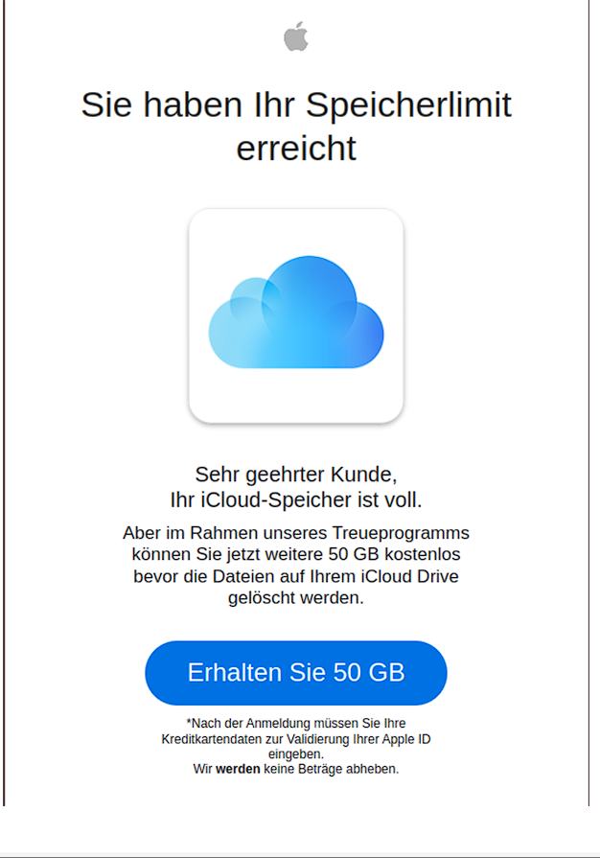
Task: Click the word Speicherlimit in the headline
Action: (x=420, y=104)
